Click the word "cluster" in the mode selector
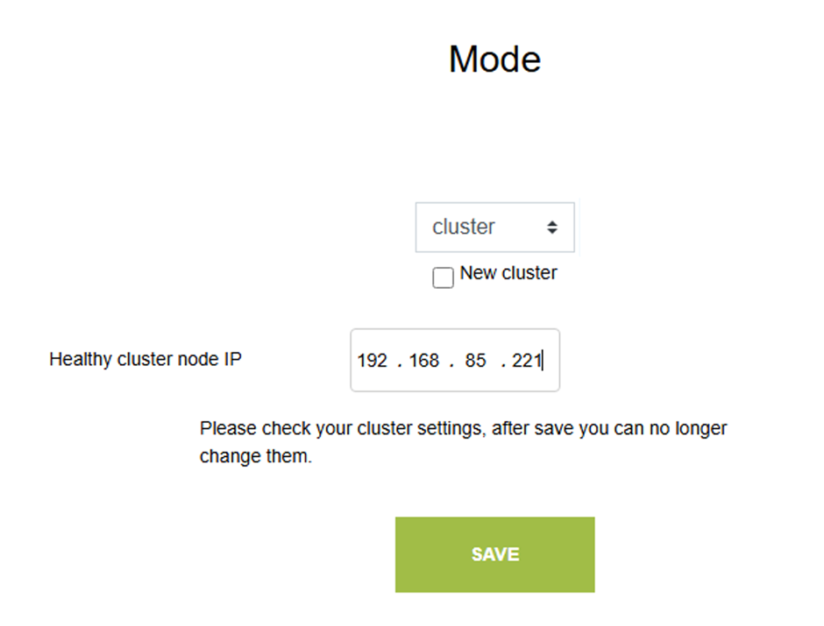The image size is (824, 626). [x=464, y=228]
